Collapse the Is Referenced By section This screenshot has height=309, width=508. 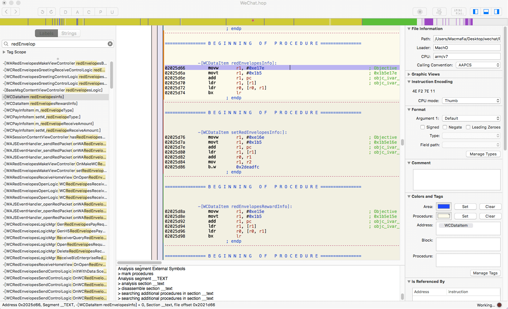tap(409, 281)
